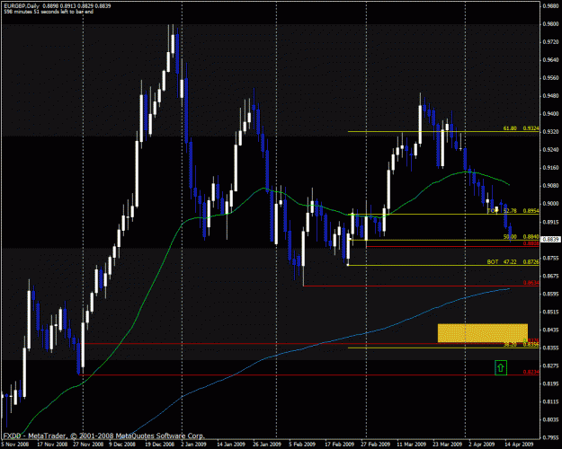This screenshot has width=562, height=449.
Task: Click the current price tag 0.8839
Action: coord(551,239)
